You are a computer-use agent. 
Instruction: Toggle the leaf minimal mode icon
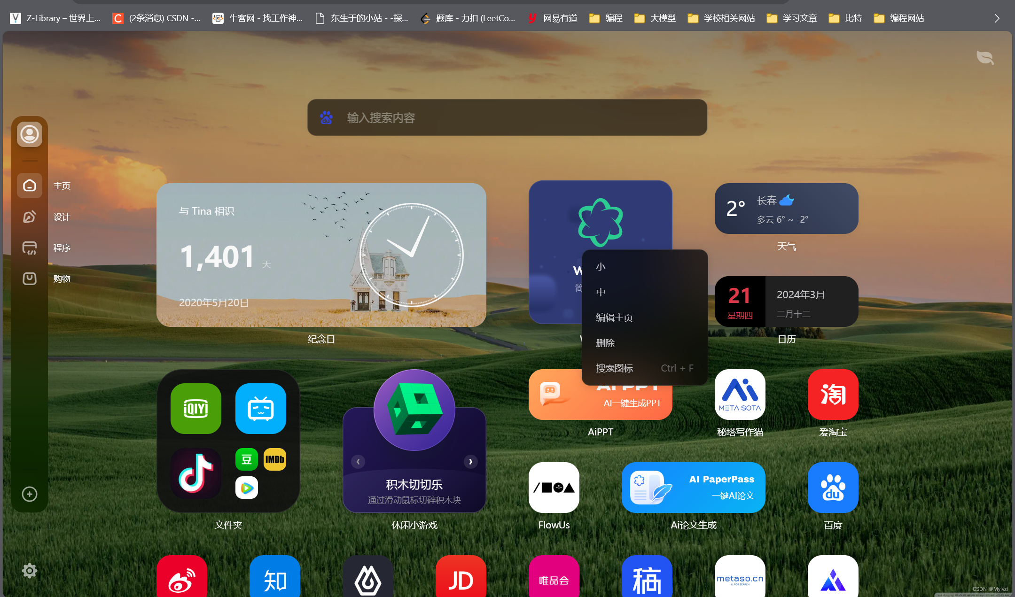pos(985,58)
